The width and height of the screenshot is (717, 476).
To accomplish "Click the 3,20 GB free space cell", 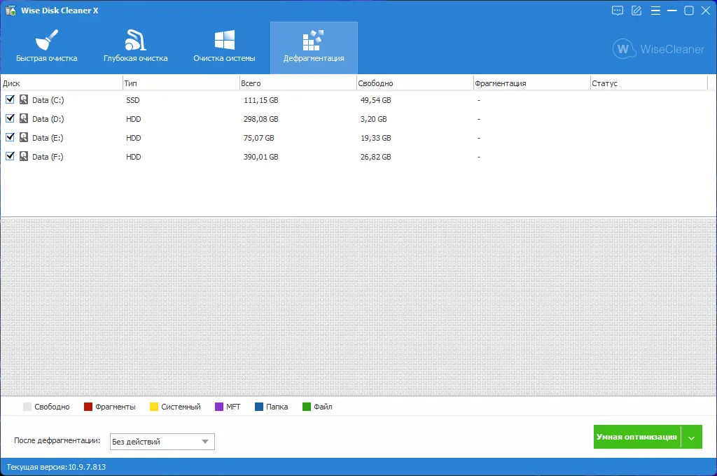I will [374, 119].
